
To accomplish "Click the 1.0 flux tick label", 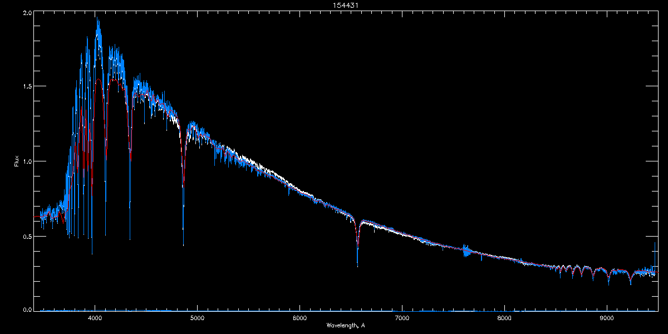I will (27, 161).
